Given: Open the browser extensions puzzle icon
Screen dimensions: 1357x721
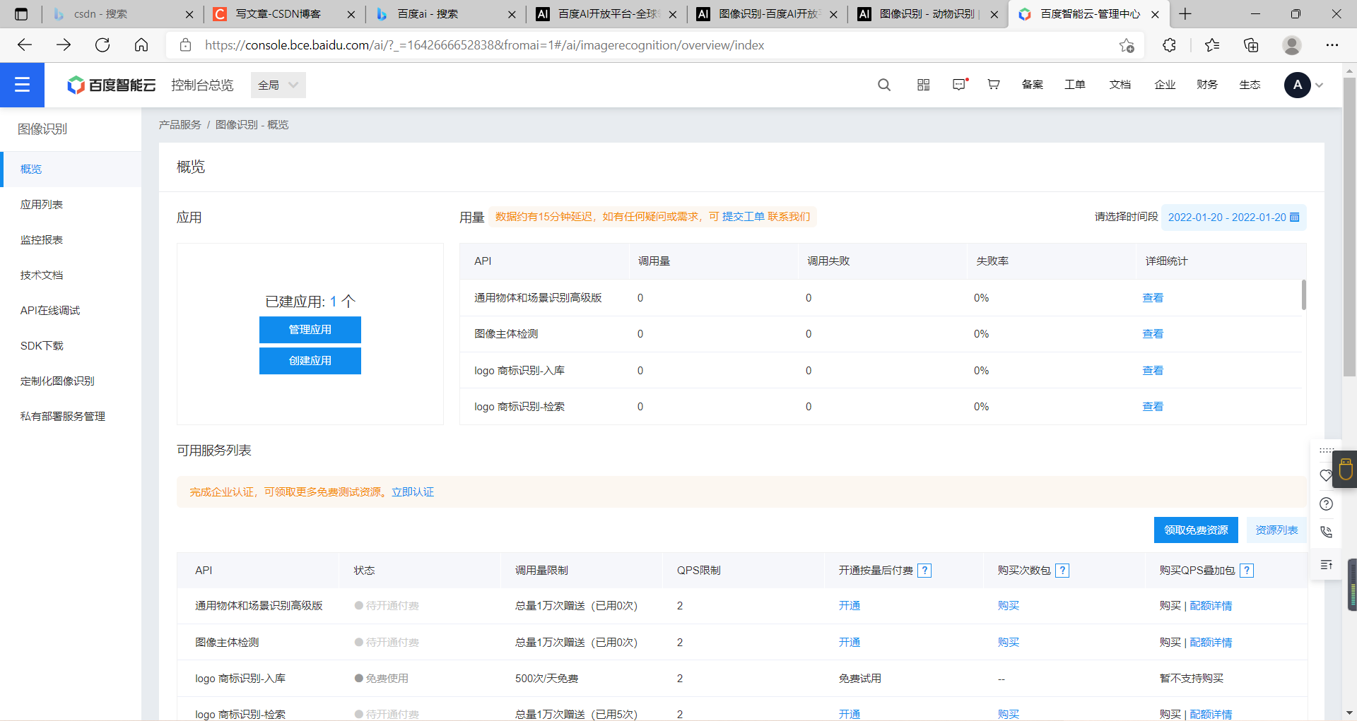Looking at the screenshot, I should (x=1169, y=45).
